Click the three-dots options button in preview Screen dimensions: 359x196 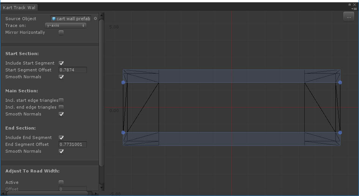pyautogui.click(x=349, y=16)
